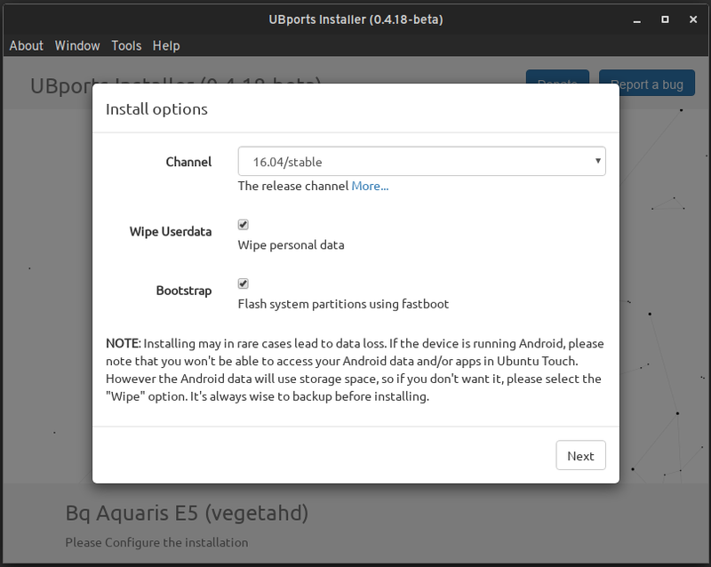
Task: Follow the More... link for release channels
Action: pyautogui.click(x=370, y=186)
